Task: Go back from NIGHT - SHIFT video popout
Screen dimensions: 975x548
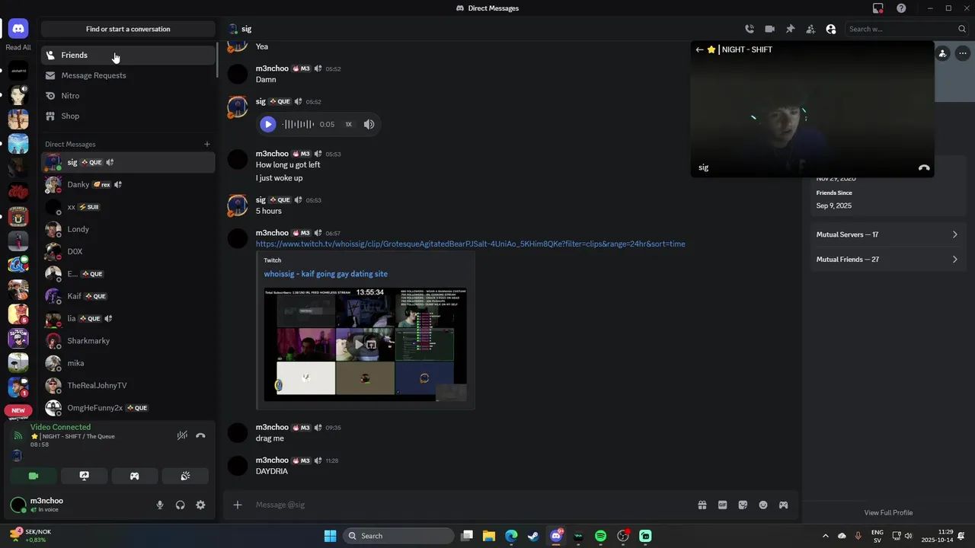Action: (699, 49)
